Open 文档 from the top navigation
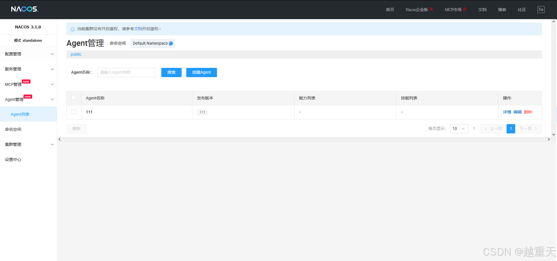This screenshot has height=261, width=557. (x=482, y=9)
